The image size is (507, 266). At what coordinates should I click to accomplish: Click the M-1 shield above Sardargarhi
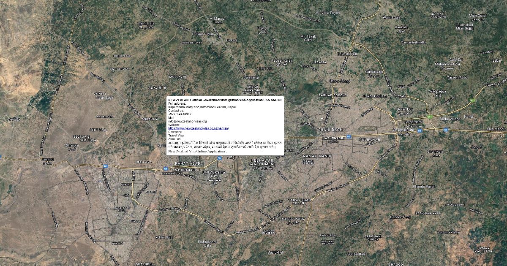pos(430,117)
